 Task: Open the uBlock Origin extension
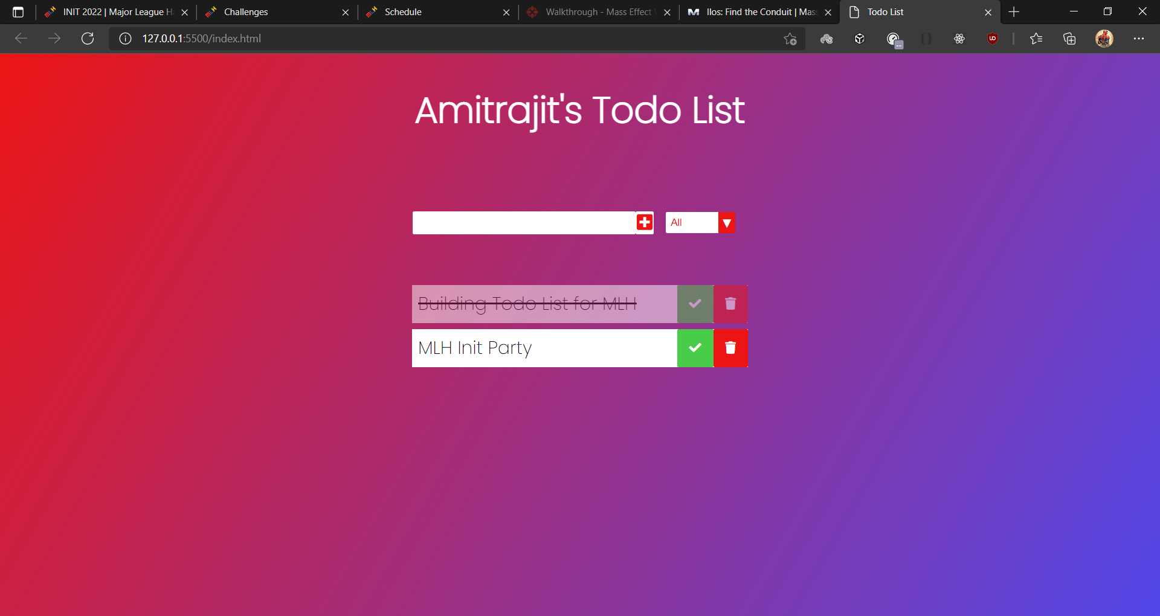[x=993, y=39]
